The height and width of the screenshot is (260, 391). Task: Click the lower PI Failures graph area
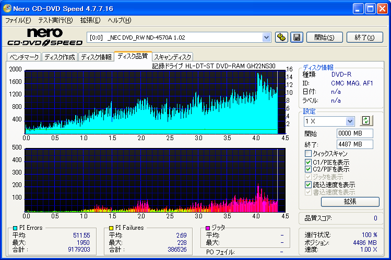tap(155, 180)
